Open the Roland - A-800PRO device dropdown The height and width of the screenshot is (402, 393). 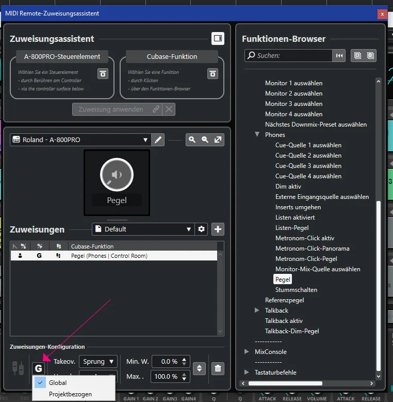click(80, 140)
